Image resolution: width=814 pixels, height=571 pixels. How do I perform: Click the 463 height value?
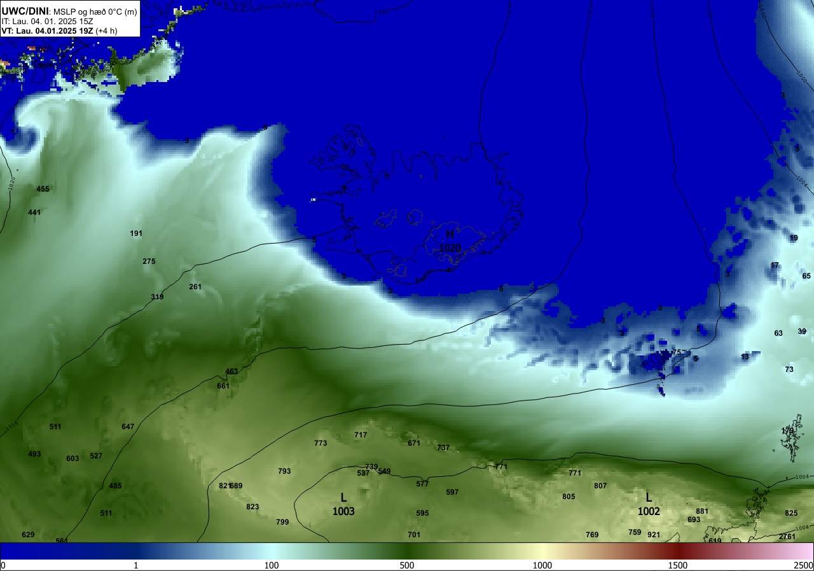(x=231, y=371)
